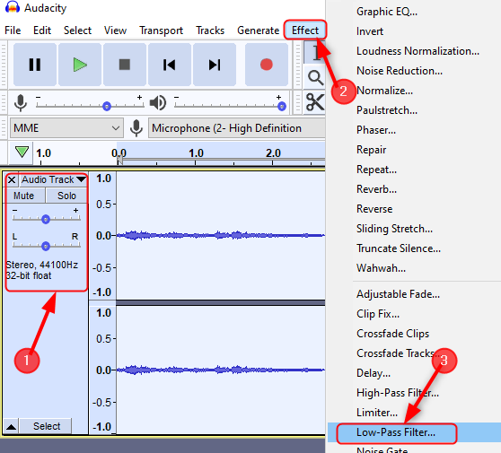Click the scissors Cut icon
The height and width of the screenshot is (453, 501).
coord(315,102)
